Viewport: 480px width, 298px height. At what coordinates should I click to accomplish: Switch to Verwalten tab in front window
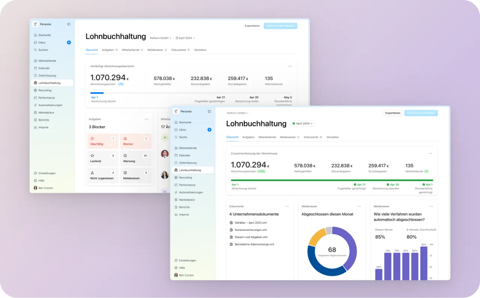coord(333,137)
